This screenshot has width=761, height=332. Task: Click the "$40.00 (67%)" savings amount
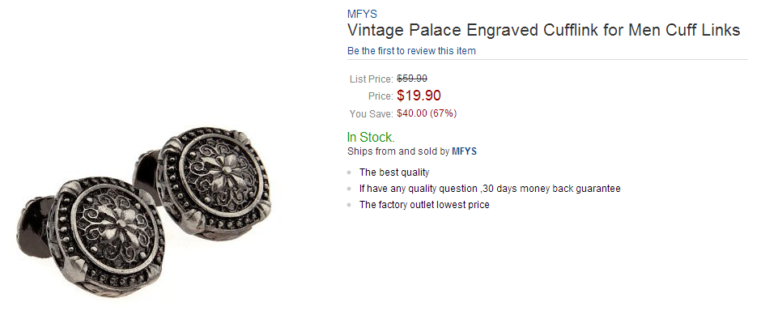pos(432,113)
